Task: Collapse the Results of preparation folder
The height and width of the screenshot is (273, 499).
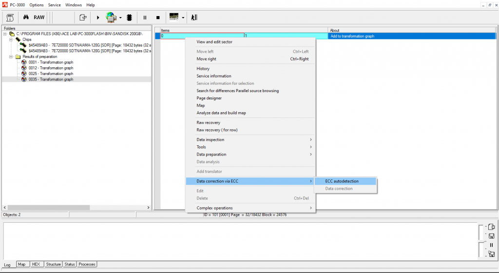Action: pyautogui.click(x=11, y=57)
